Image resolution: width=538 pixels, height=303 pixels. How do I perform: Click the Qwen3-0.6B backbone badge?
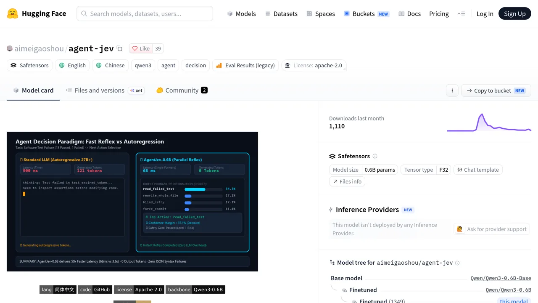[x=195, y=290]
